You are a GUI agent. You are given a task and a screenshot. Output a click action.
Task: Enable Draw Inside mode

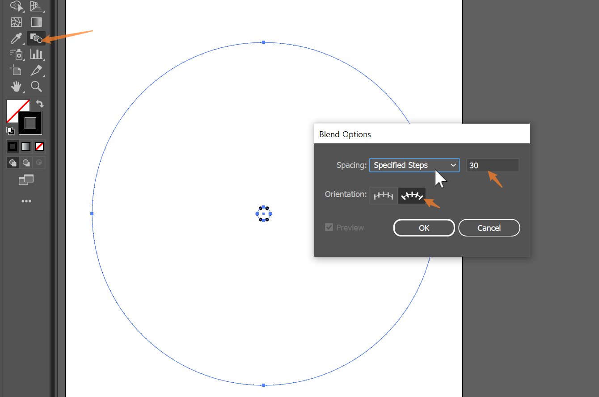[39, 163]
